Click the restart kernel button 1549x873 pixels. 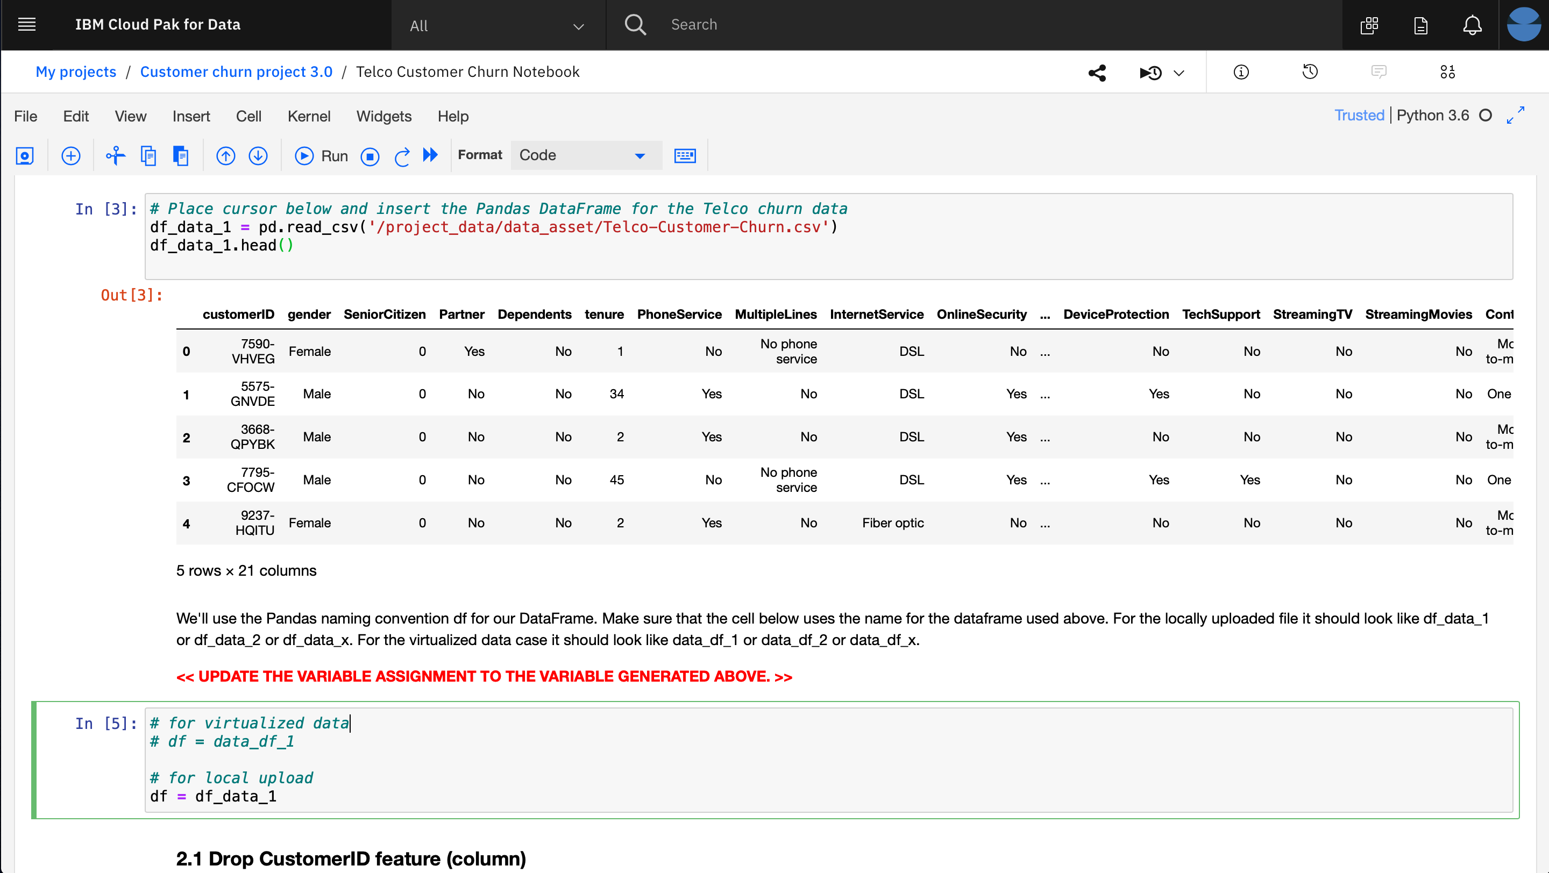401,155
